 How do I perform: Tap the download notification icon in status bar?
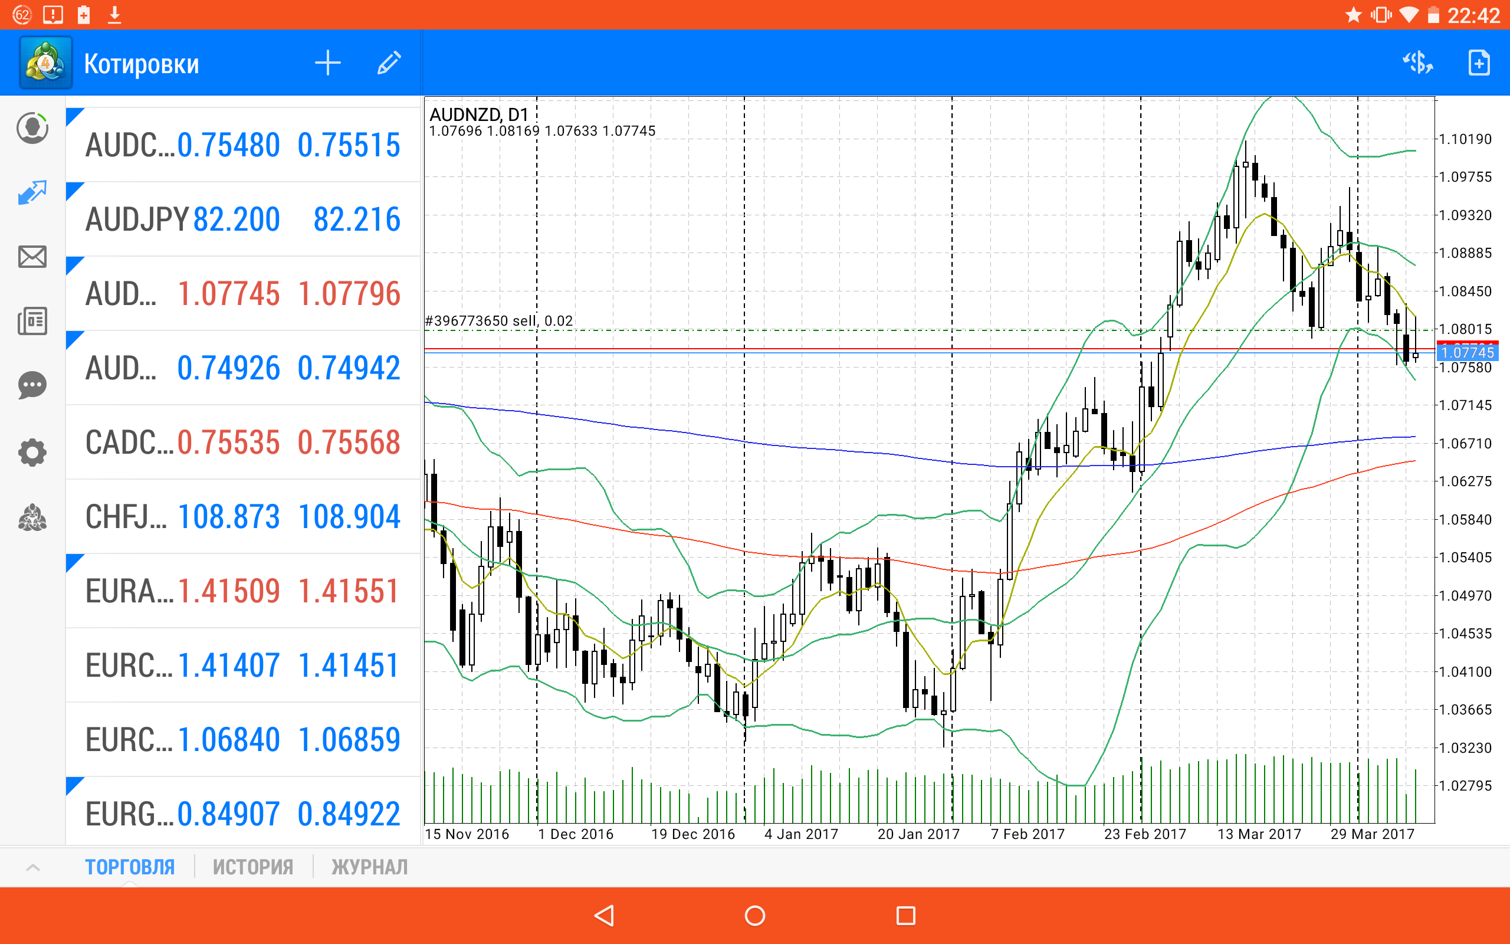[x=114, y=15]
